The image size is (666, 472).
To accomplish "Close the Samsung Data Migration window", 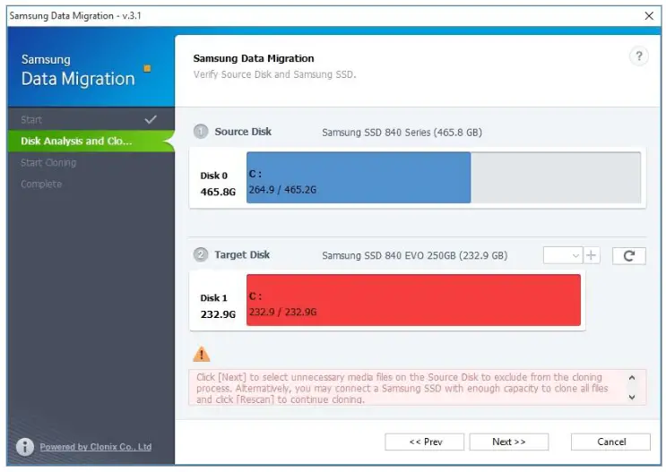I will click(x=649, y=16).
